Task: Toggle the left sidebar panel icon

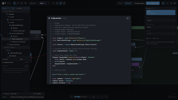Action: 15,3
